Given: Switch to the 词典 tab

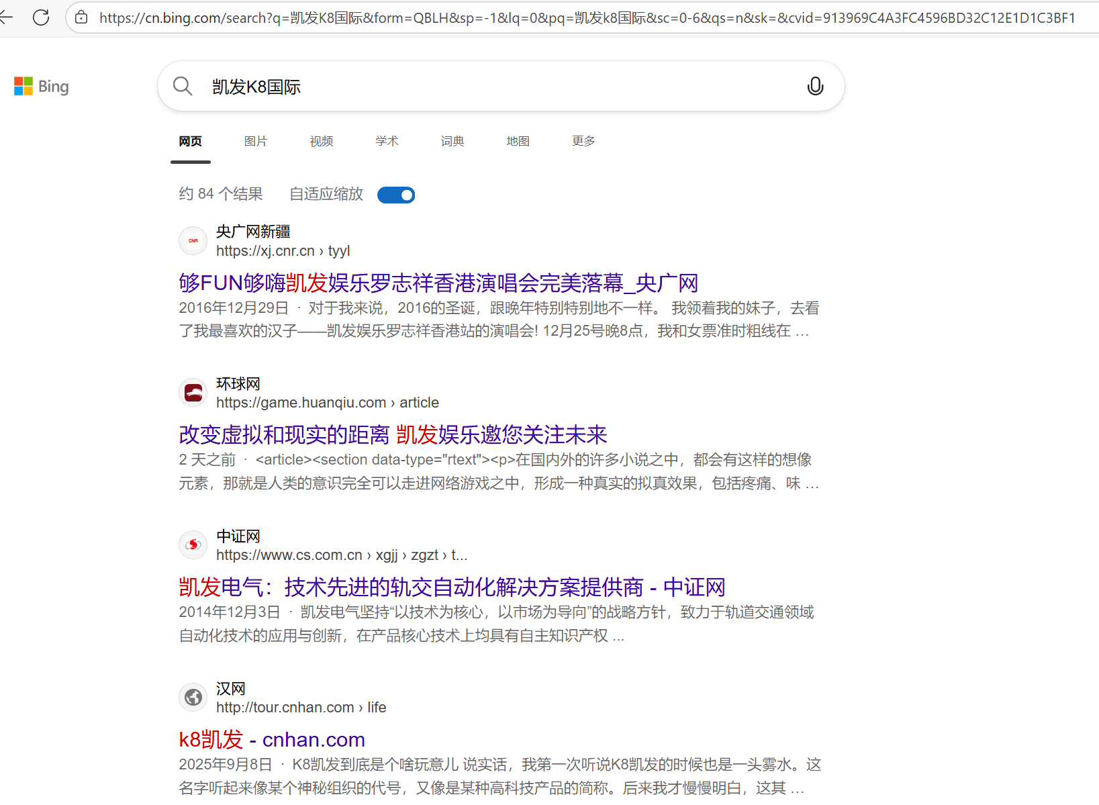Looking at the screenshot, I should pos(452,141).
